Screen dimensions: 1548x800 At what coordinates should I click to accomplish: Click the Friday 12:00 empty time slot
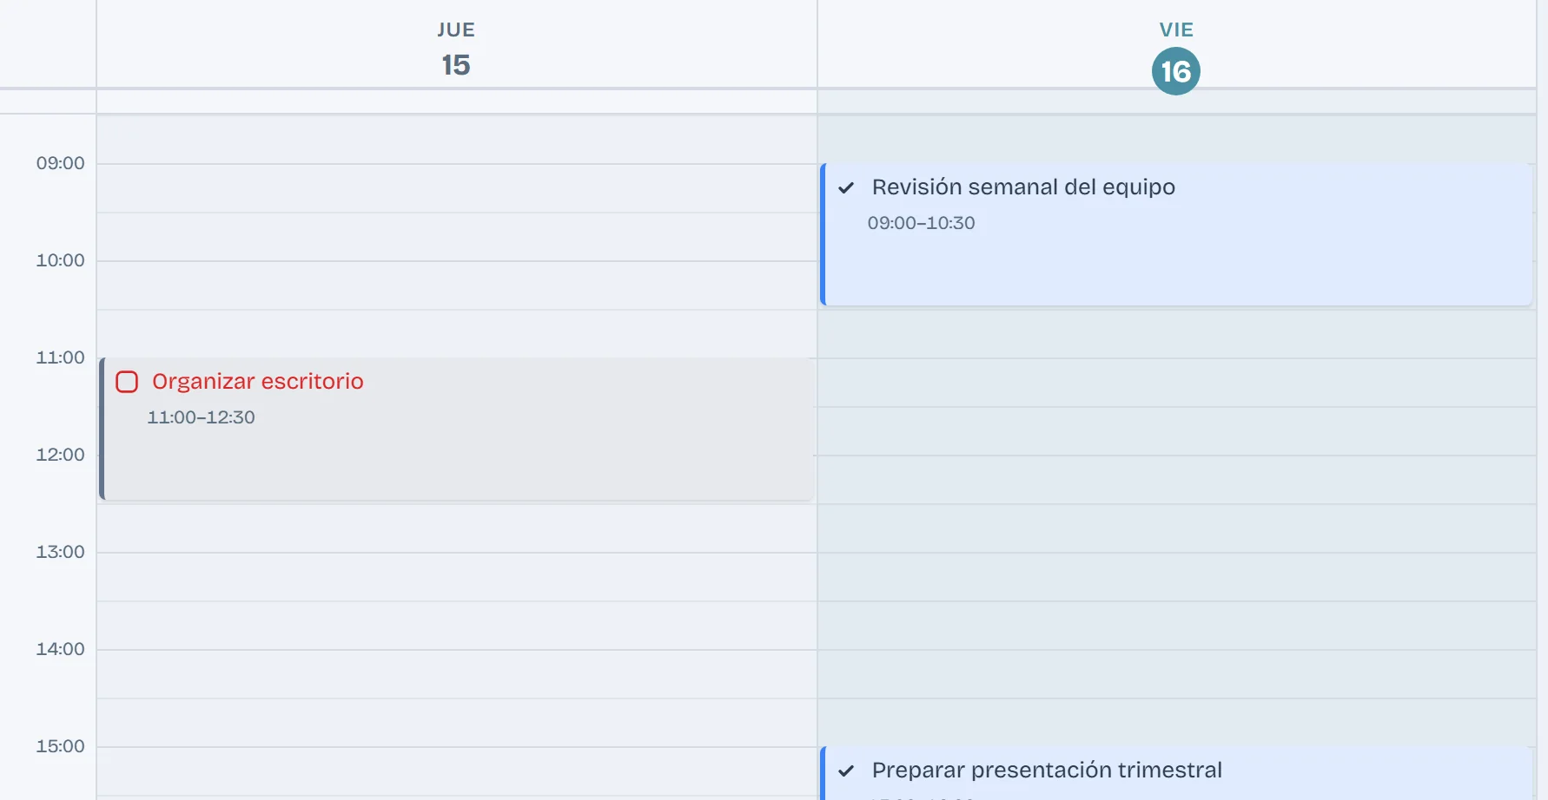pyautogui.click(x=1176, y=480)
